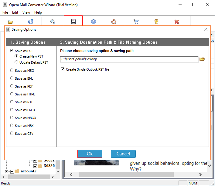Open the Help menu

tap(38, 12)
